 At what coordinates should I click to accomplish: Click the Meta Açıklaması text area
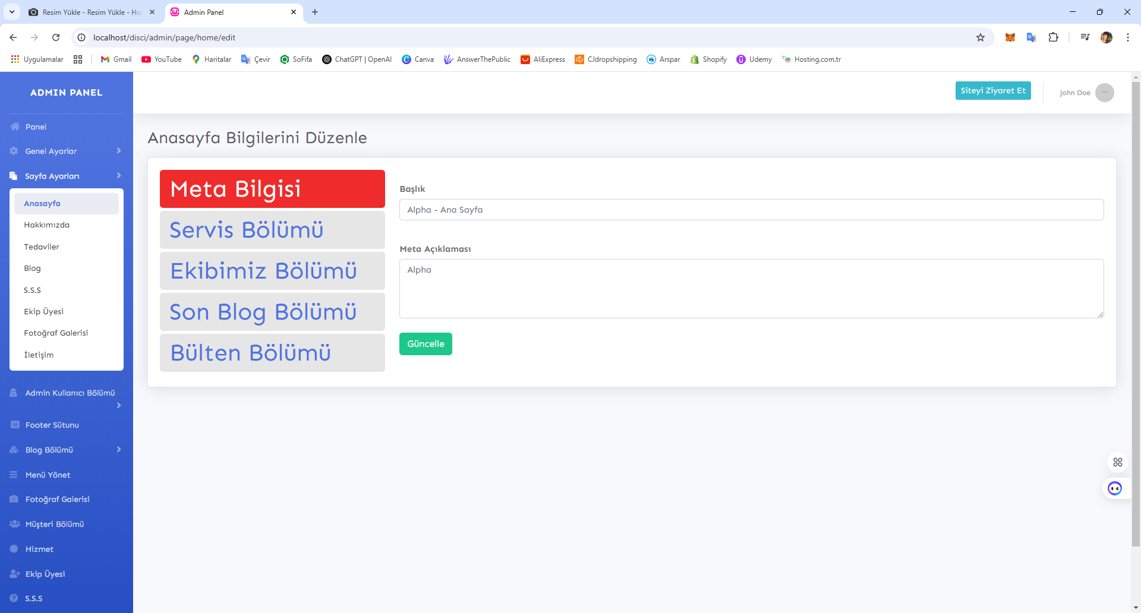click(x=751, y=289)
